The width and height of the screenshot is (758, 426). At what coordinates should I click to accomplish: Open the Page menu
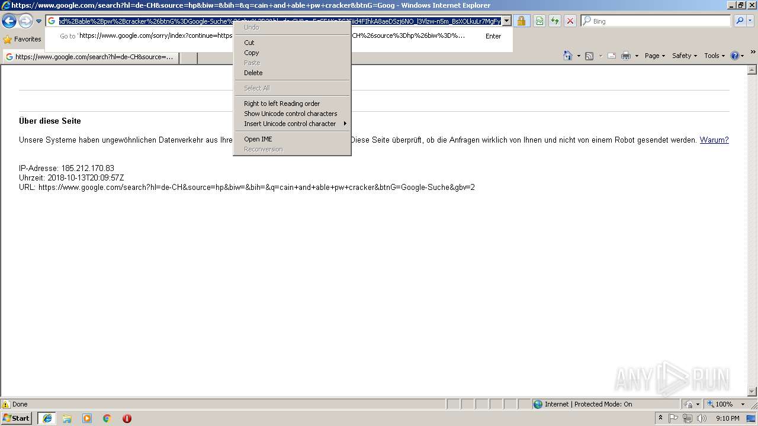click(655, 56)
